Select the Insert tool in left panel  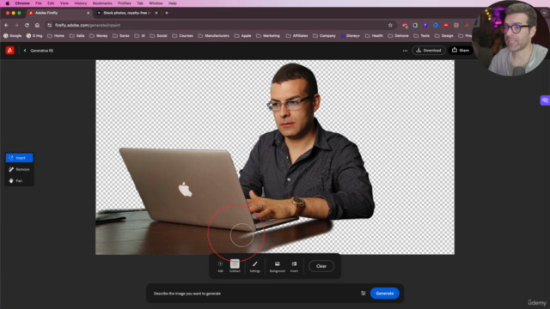19,158
